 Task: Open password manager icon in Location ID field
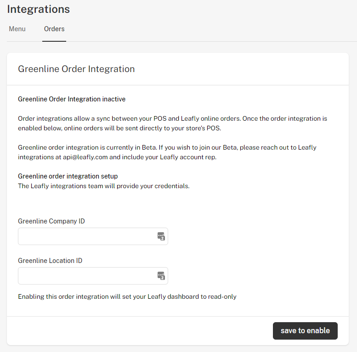pos(161,276)
